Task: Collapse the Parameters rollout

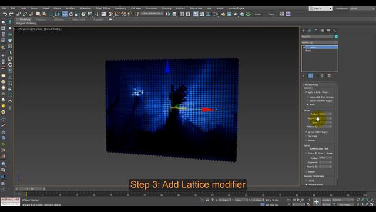Action: [x=311, y=85]
